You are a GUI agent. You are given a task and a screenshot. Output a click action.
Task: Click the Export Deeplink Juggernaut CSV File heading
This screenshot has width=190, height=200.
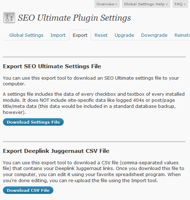pyautogui.click(x=56, y=151)
